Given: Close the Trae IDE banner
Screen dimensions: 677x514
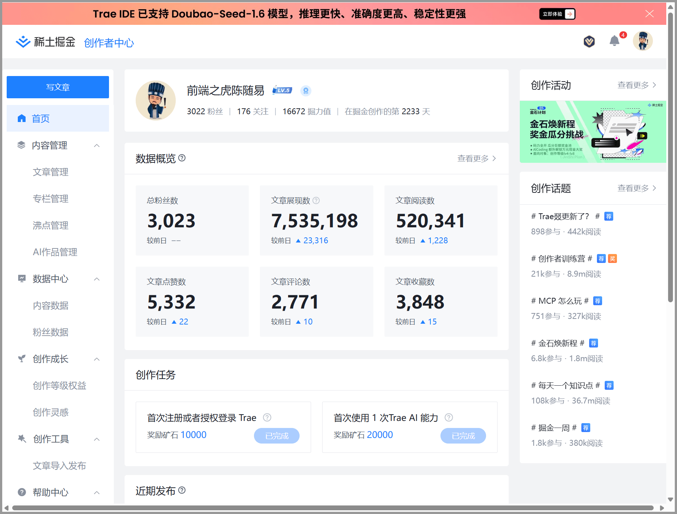Looking at the screenshot, I should (x=650, y=14).
